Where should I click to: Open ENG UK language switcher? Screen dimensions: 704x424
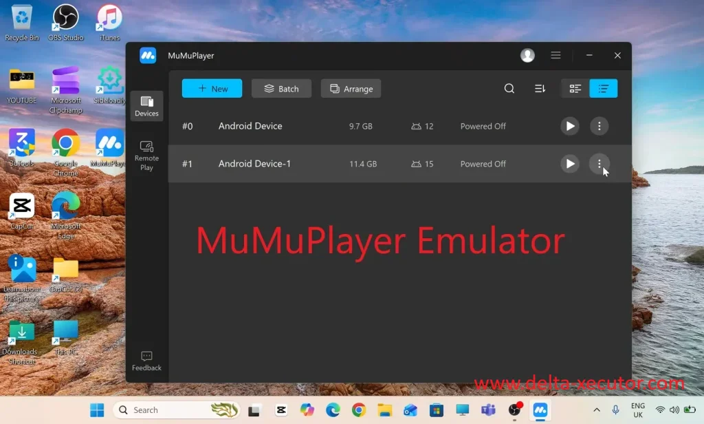tap(638, 410)
